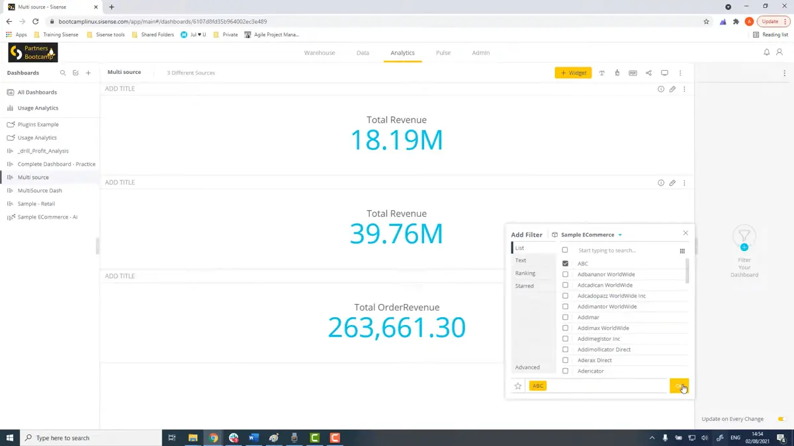Open the dashboard paintbrush style icon

617,73
